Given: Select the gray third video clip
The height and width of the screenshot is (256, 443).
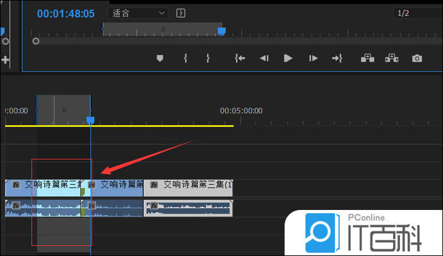Looking at the screenshot, I should point(188,185).
